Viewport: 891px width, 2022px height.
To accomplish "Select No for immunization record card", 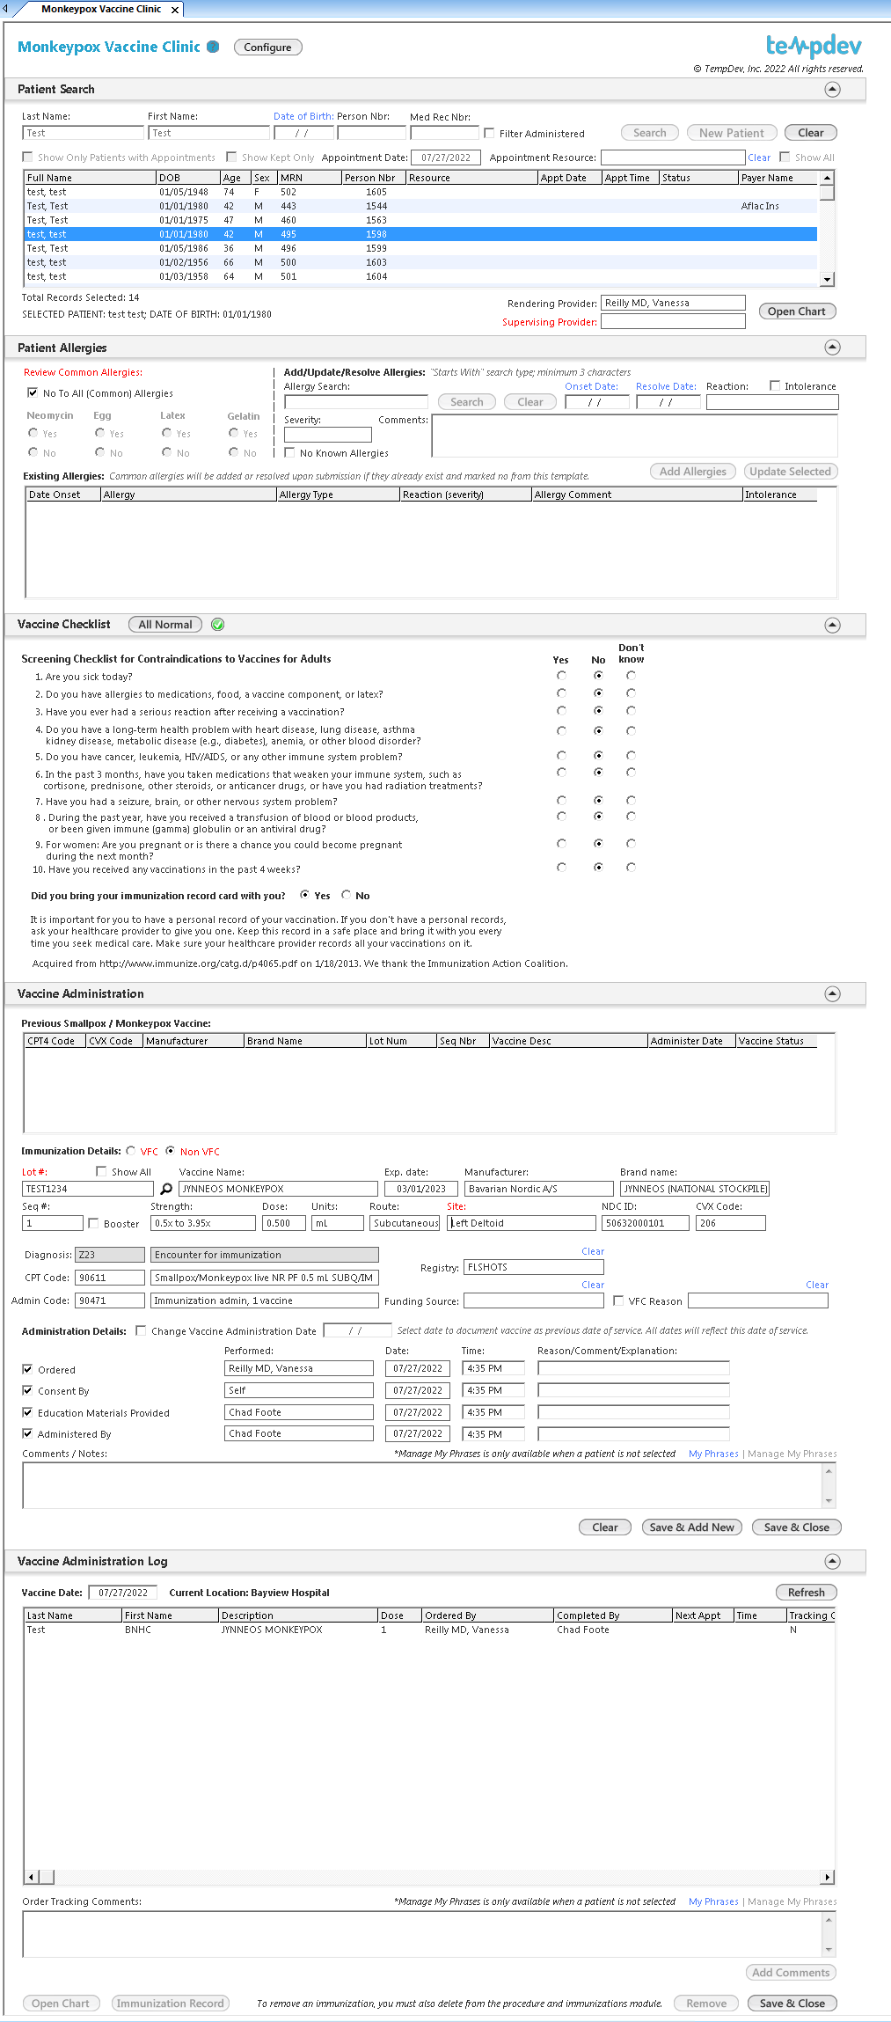I will [x=346, y=895].
